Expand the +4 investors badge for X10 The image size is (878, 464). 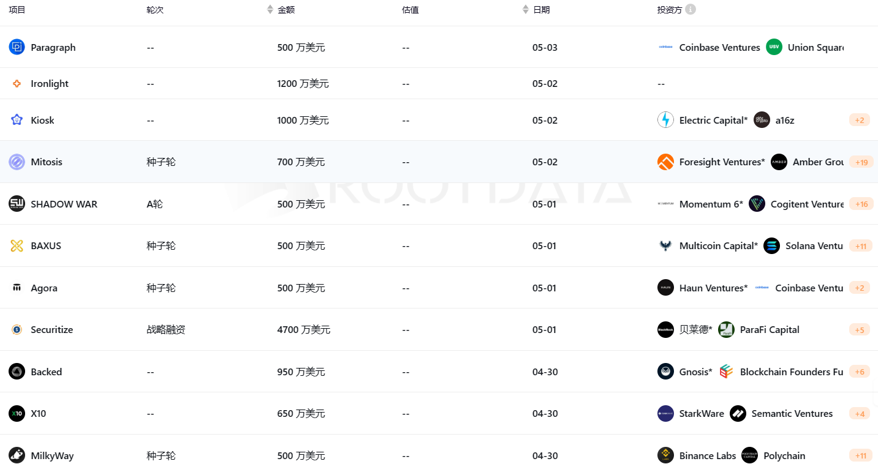[859, 414]
